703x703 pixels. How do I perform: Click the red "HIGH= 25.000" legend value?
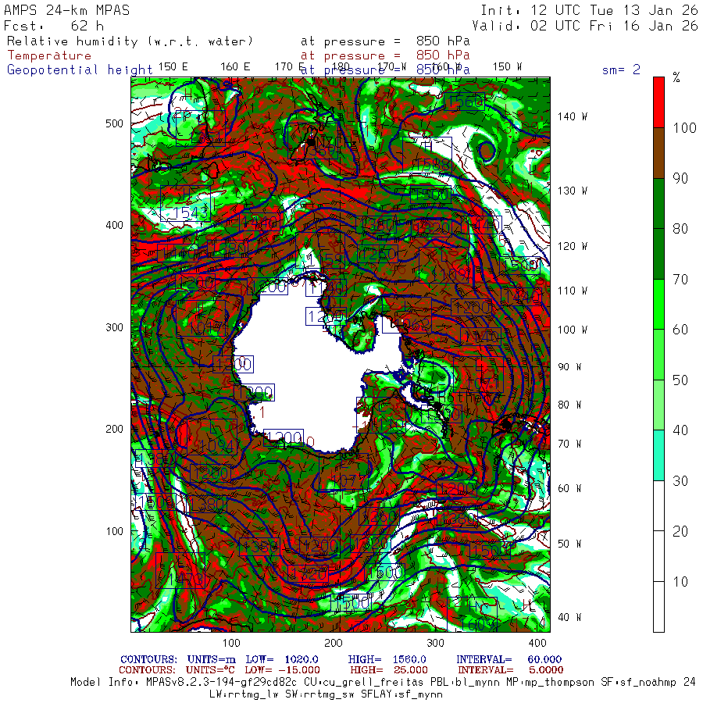click(x=389, y=670)
